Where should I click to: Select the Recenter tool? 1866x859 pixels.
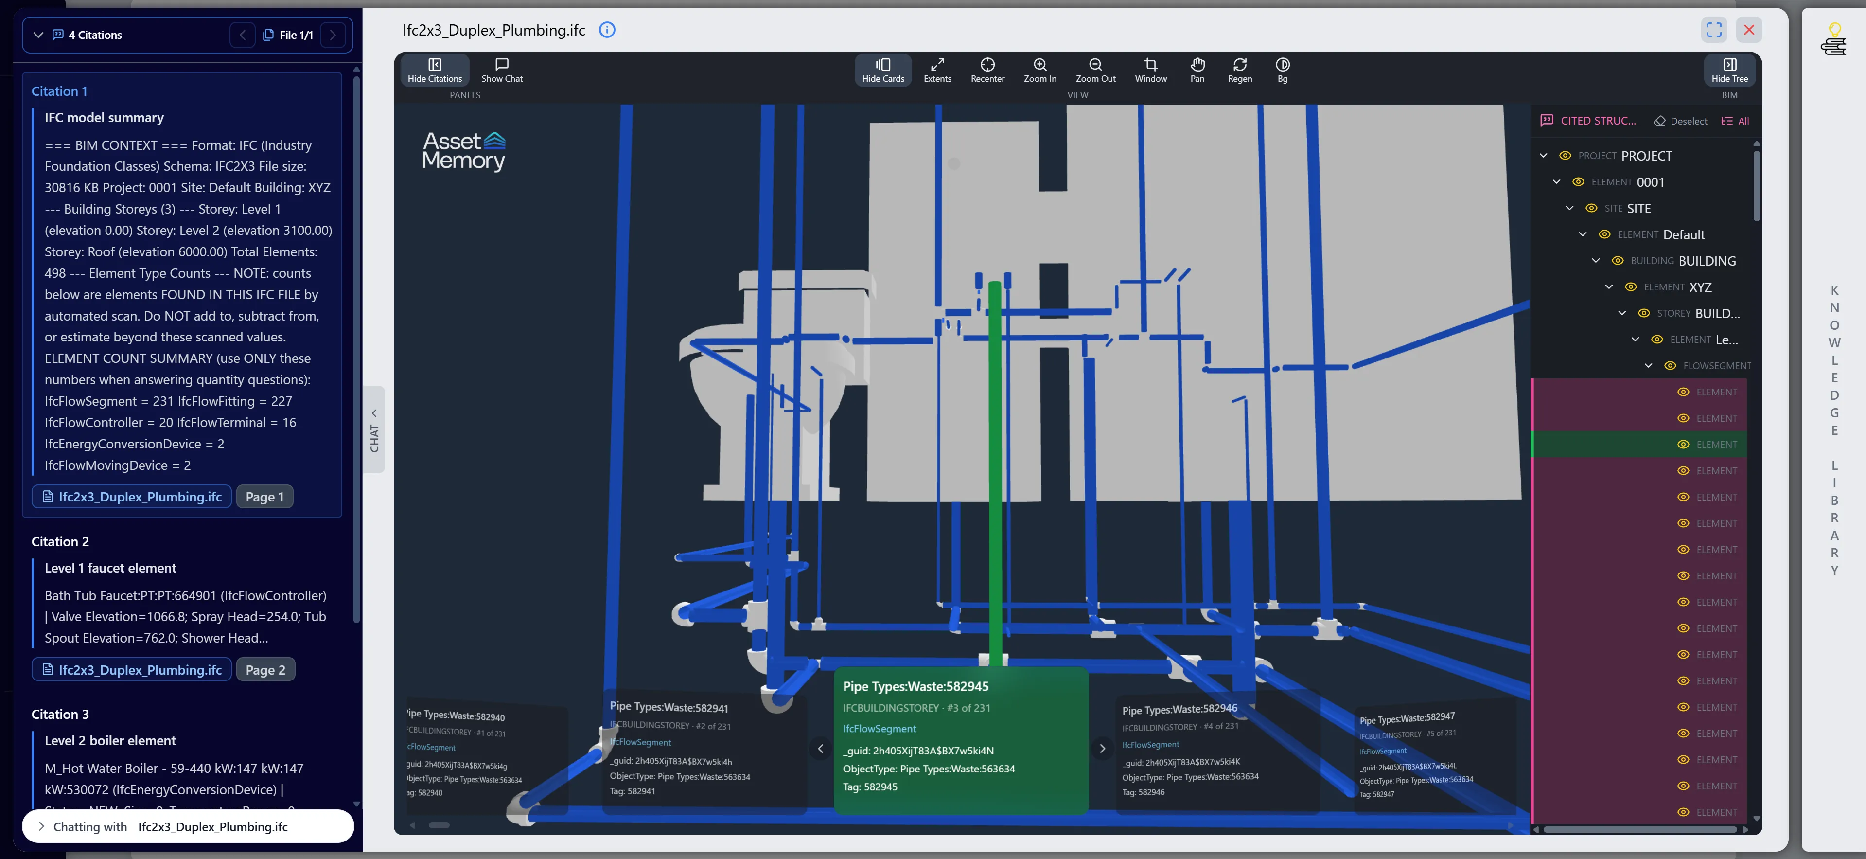pos(986,70)
